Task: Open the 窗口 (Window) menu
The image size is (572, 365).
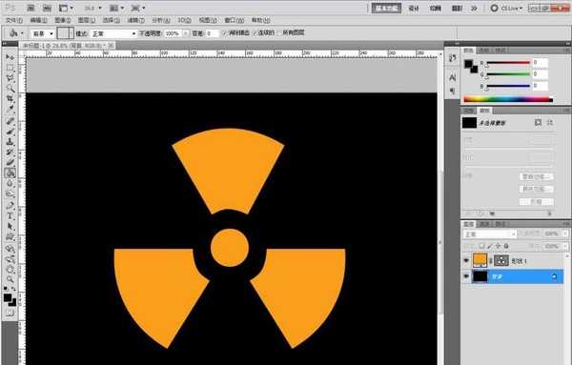Action: pyautogui.click(x=234, y=20)
